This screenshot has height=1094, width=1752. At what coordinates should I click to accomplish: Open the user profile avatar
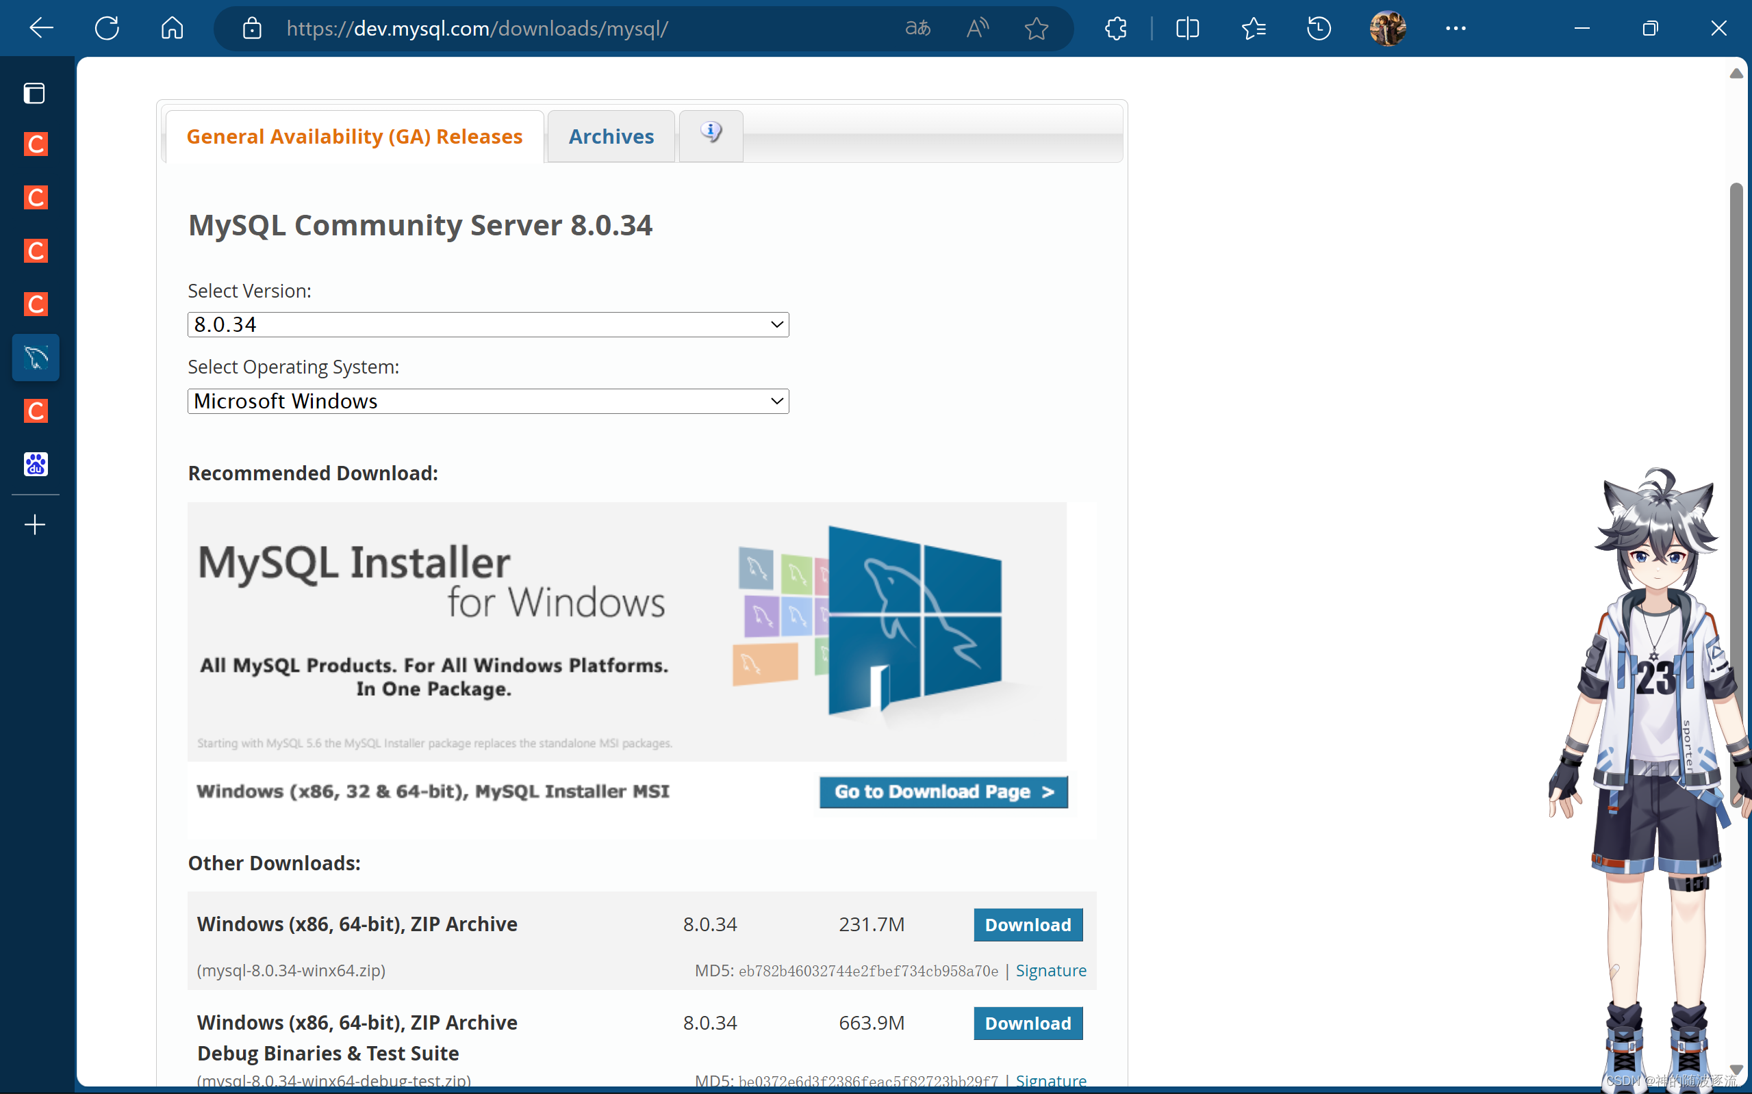coord(1388,28)
